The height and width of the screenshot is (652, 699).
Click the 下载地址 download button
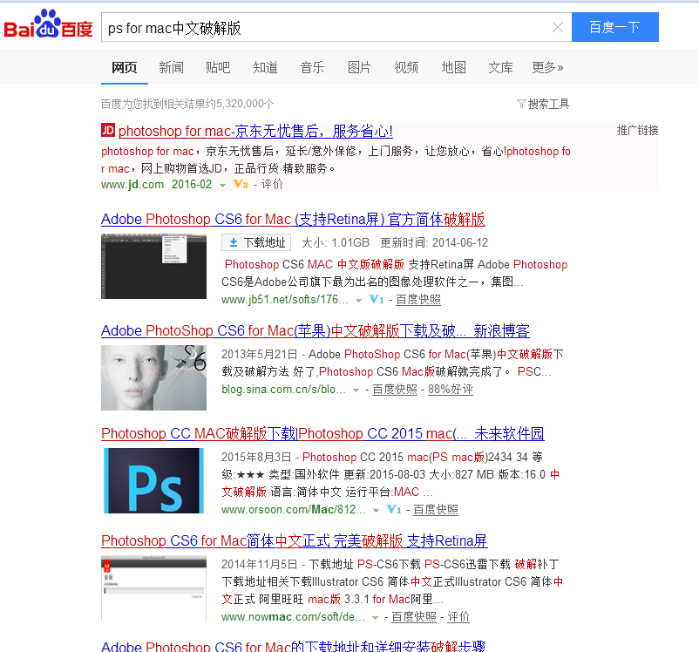pos(256,242)
